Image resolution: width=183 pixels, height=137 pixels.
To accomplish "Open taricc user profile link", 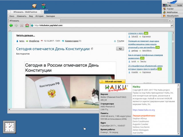I will point(22,41).
